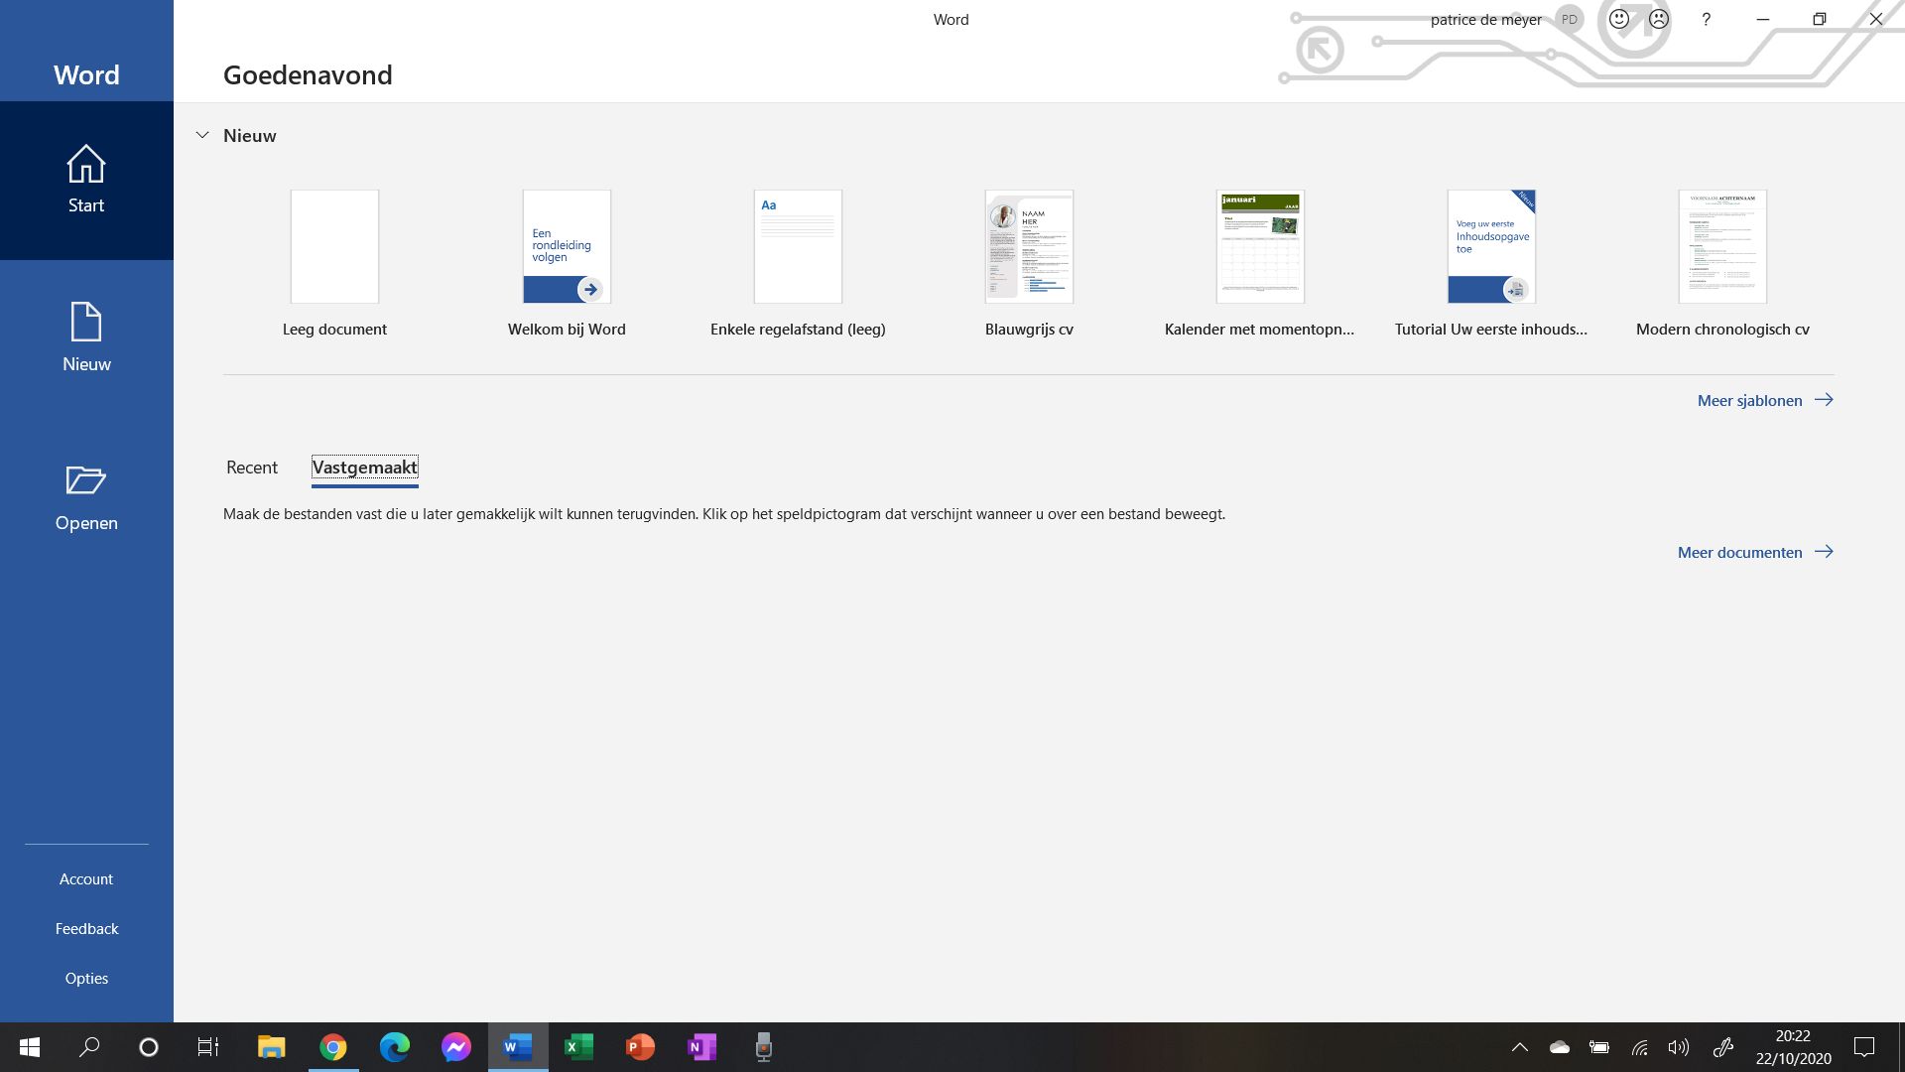Create a Leeg document

(x=334, y=264)
